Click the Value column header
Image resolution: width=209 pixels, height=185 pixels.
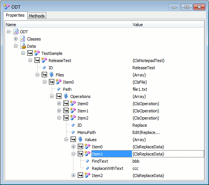[x=168, y=25]
